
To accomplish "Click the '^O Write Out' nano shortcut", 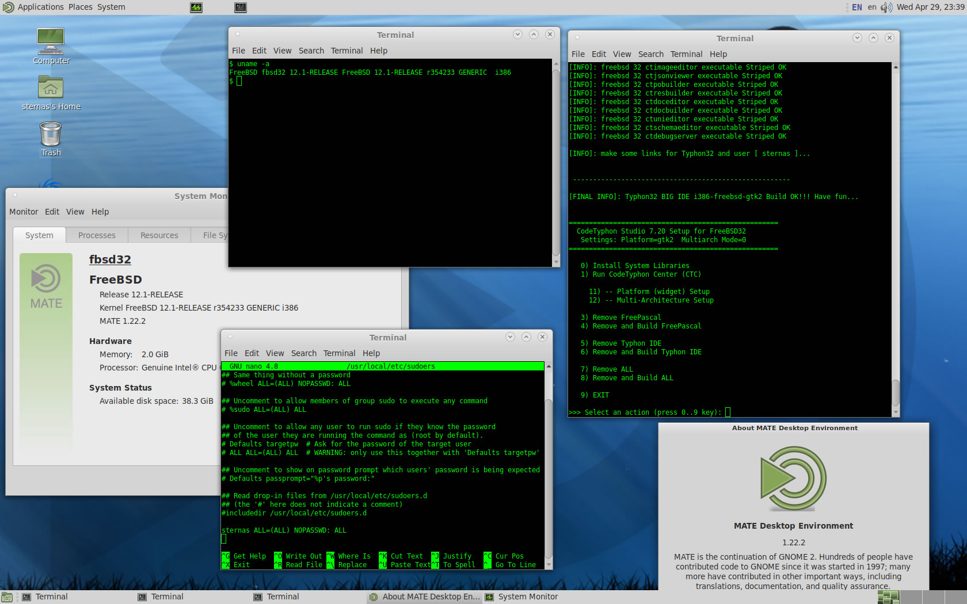I will (298, 556).
